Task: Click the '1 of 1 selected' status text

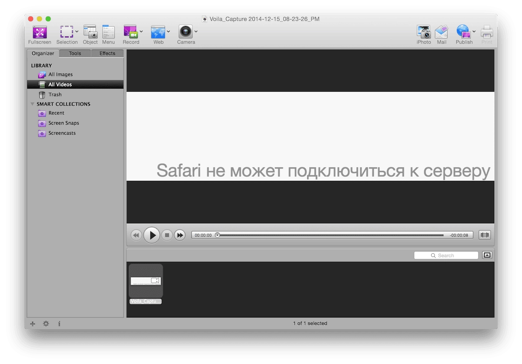Action: point(310,323)
